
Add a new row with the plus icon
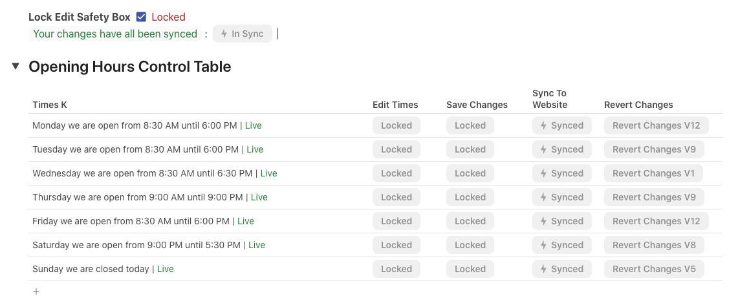pos(36,291)
